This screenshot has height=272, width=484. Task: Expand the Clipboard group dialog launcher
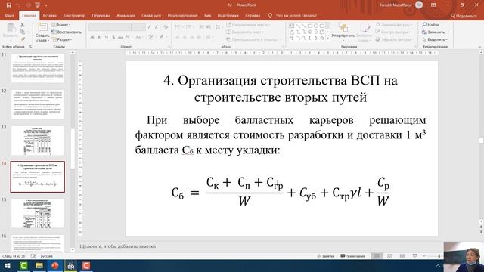[30, 47]
